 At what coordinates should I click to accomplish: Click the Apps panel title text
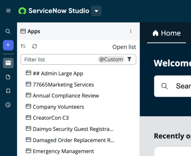click(x=34, y=31)
